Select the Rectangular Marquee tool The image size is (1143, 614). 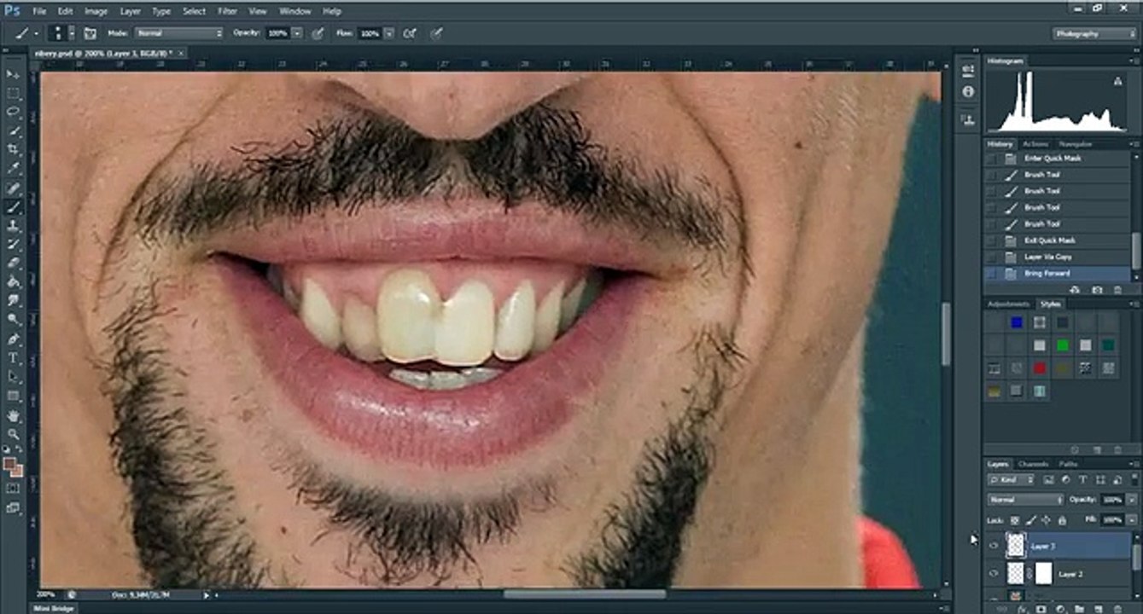point(13,94)
